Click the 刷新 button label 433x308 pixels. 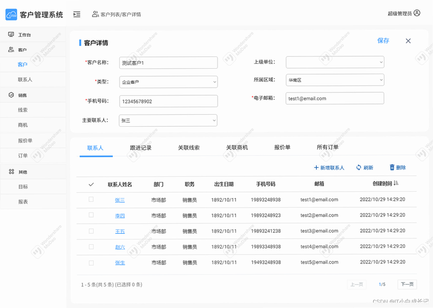(x=369, y=168)
